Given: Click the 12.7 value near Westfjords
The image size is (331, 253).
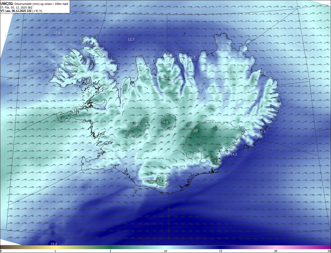Looking at the screenshot, I should [53, 74].
